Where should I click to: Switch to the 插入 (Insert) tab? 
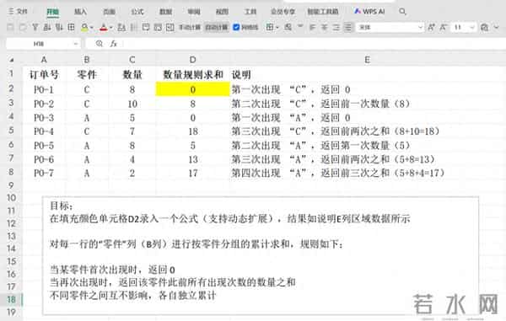click(80, 12)
